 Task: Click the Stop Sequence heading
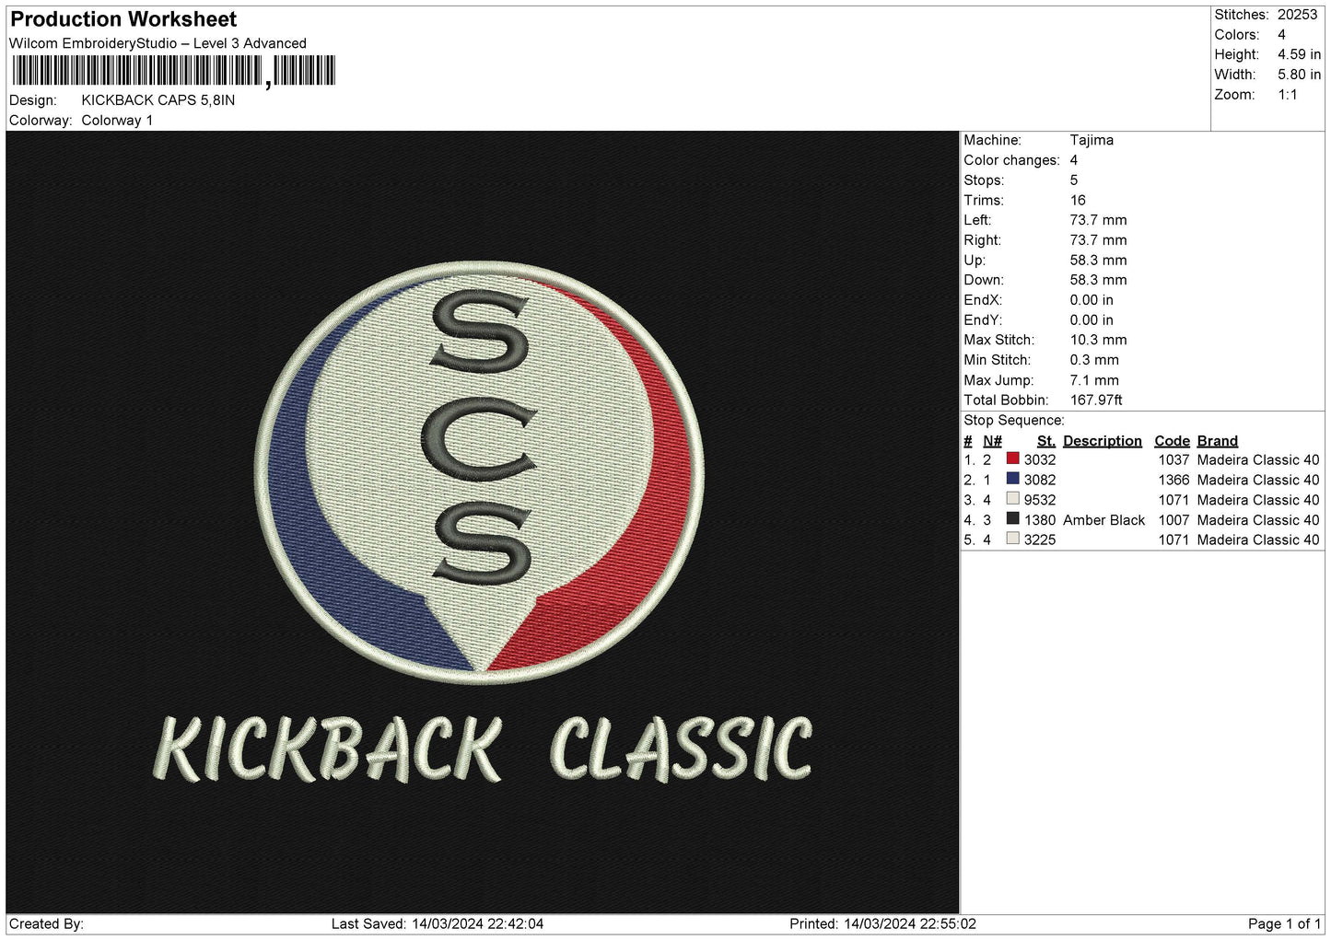pyautogui.click(x=1013, y=421)
